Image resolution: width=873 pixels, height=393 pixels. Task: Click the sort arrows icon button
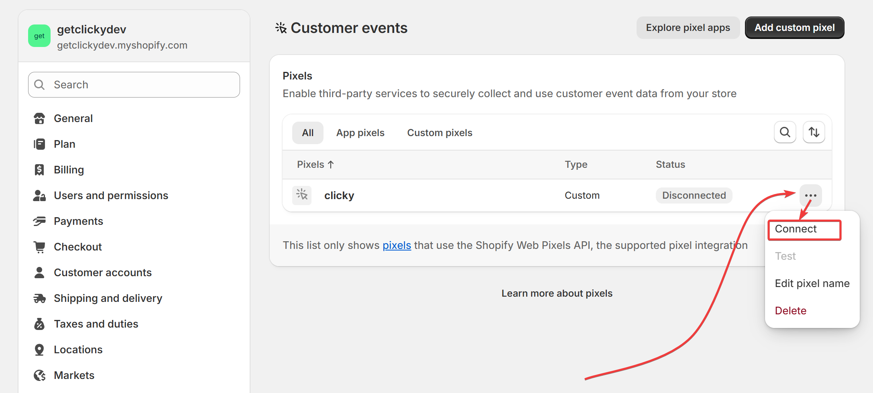click(x=814, y=132)
